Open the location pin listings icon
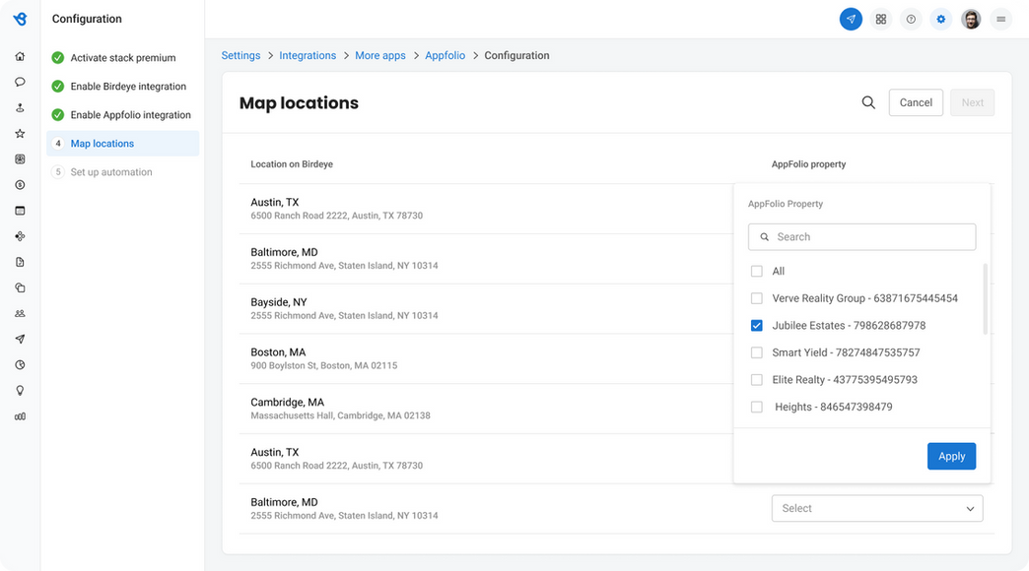The image size is (1029, 571). point(20,107)
